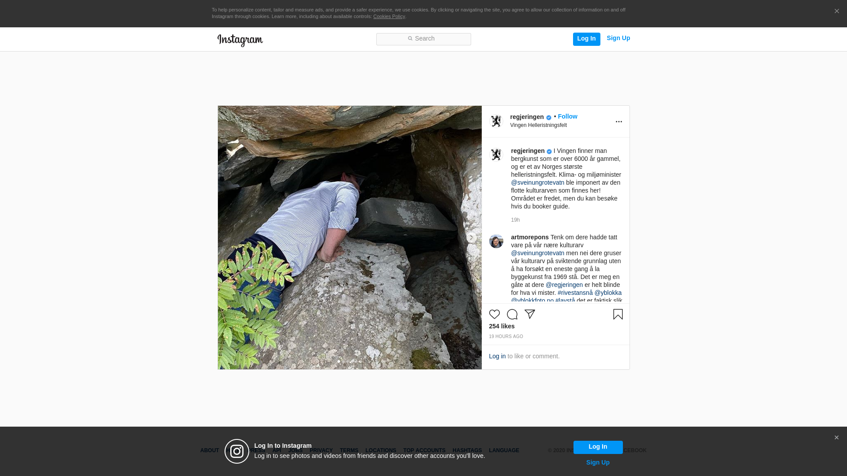Open the @regjeringen mention in comment

(564, 285)
